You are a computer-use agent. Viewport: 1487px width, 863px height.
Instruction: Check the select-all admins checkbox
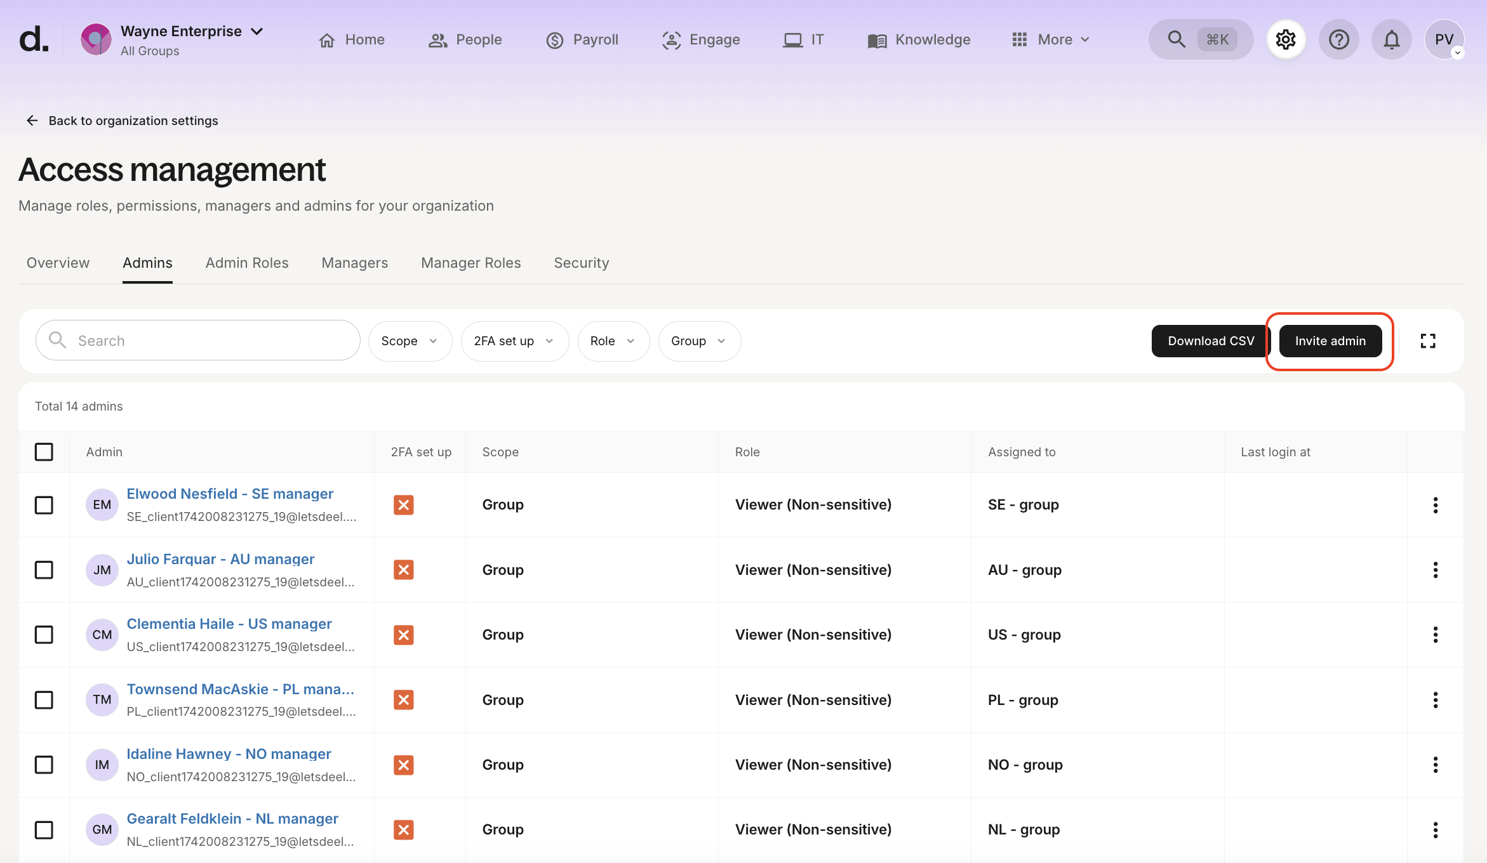pos(44,452)
